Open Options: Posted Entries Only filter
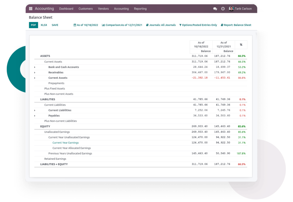This screenshot has width=293, height=202. [x=198, y=25]
